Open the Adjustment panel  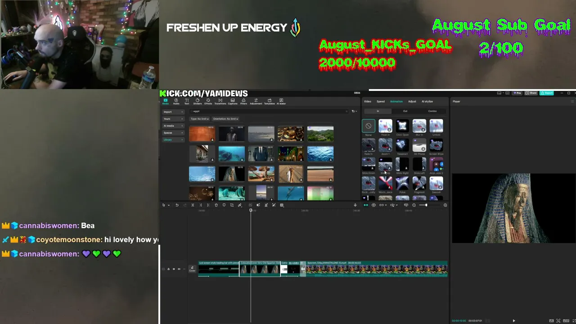coord(256,101)
